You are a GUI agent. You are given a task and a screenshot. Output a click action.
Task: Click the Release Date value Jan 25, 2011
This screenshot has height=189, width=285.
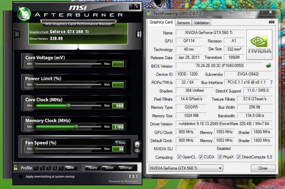pyautogui.click(x=189, y=57)
